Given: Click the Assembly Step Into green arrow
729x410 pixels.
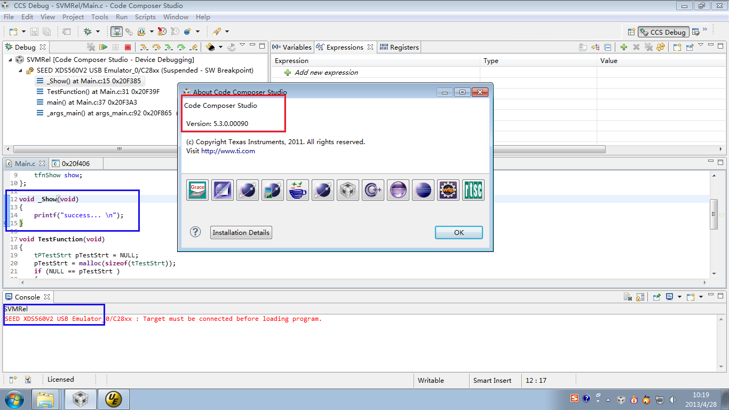Looking at the screenshot, I should 169,47.
